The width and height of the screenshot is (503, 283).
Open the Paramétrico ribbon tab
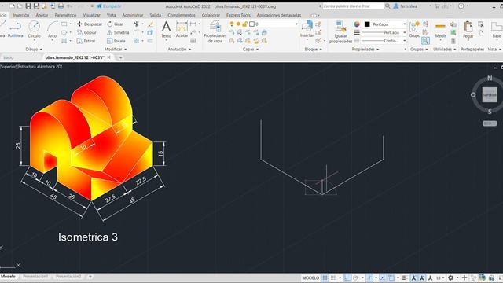coord(65,15)
